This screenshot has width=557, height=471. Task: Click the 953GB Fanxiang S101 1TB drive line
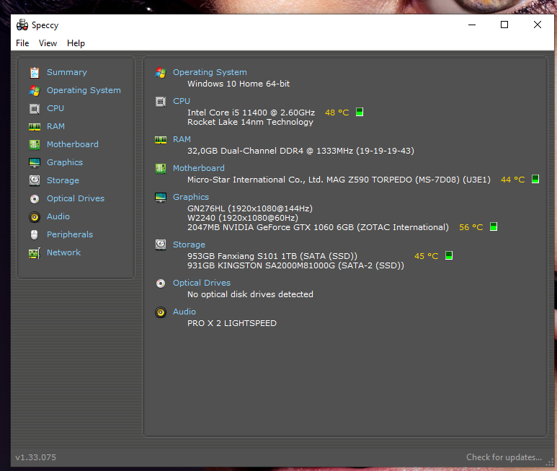pos(272,256)
